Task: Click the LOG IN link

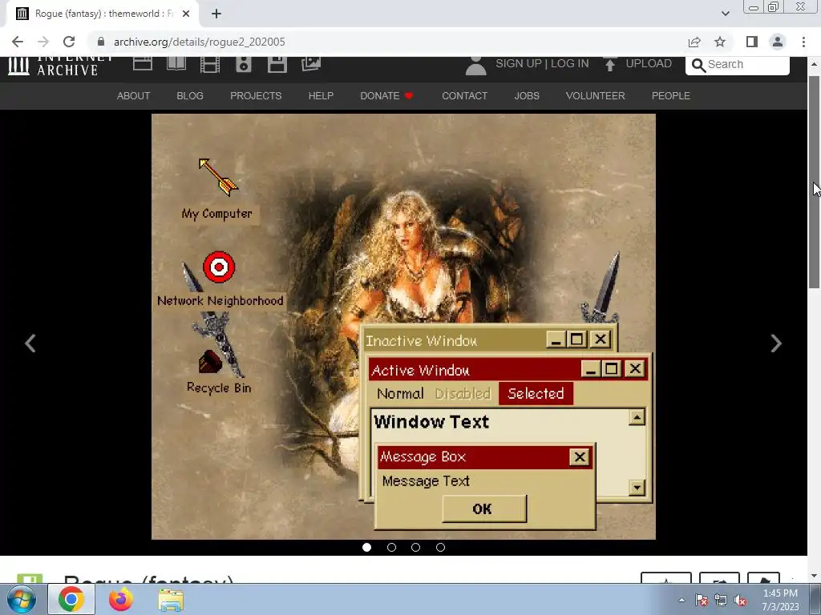Action: click(x=570, y=63)
